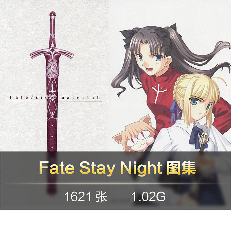Click the sword's crossguard

tap(52, 54)
